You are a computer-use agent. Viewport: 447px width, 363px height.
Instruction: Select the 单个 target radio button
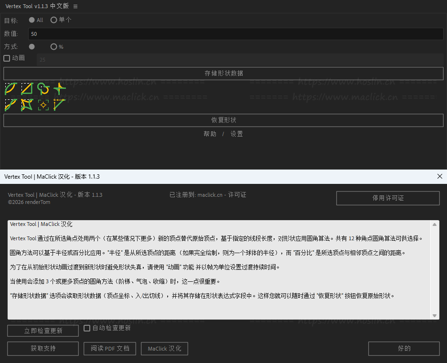pos(53,20)
